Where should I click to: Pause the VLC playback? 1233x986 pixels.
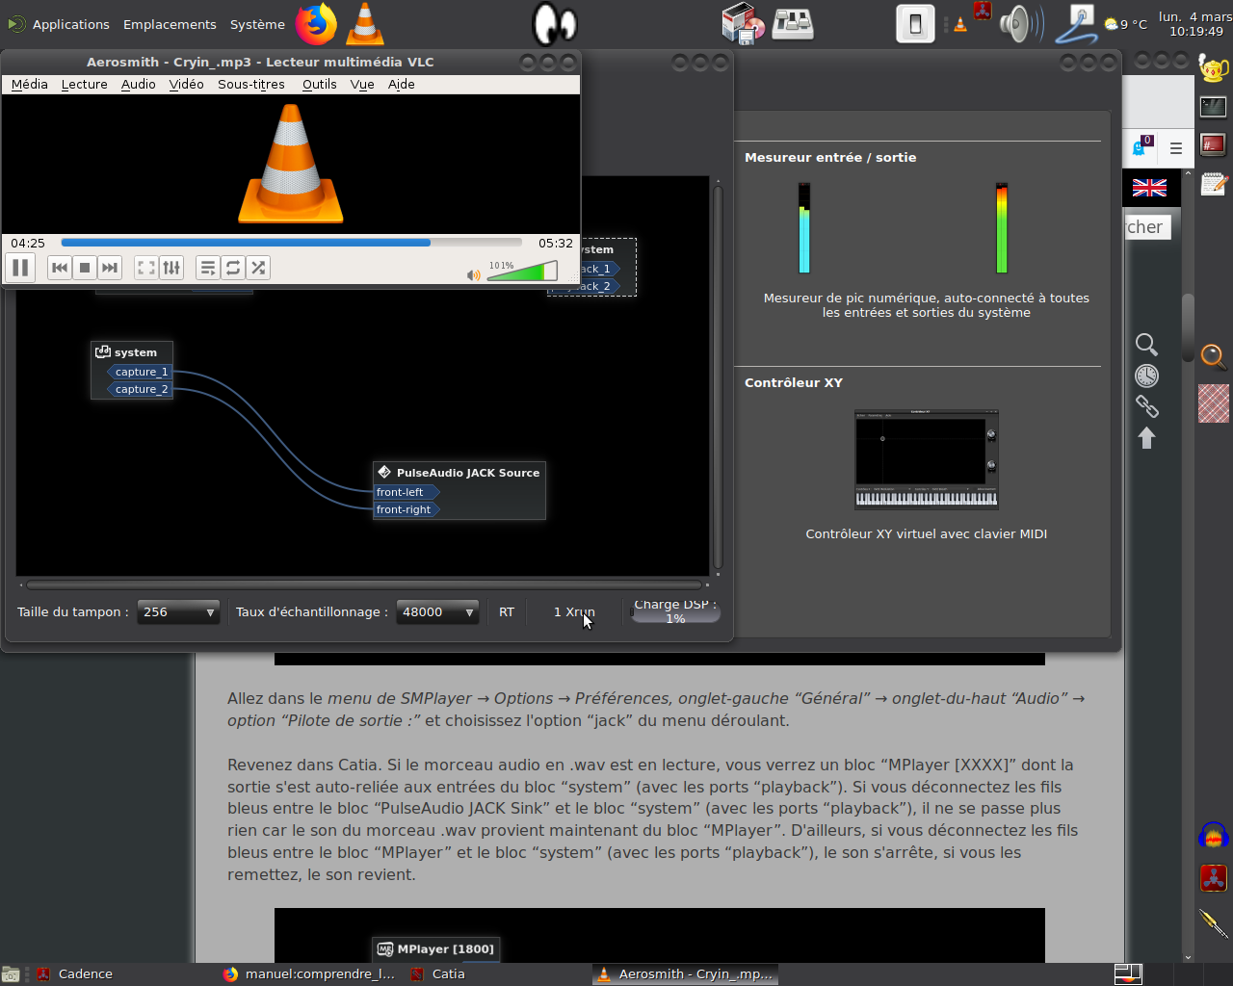20,268
